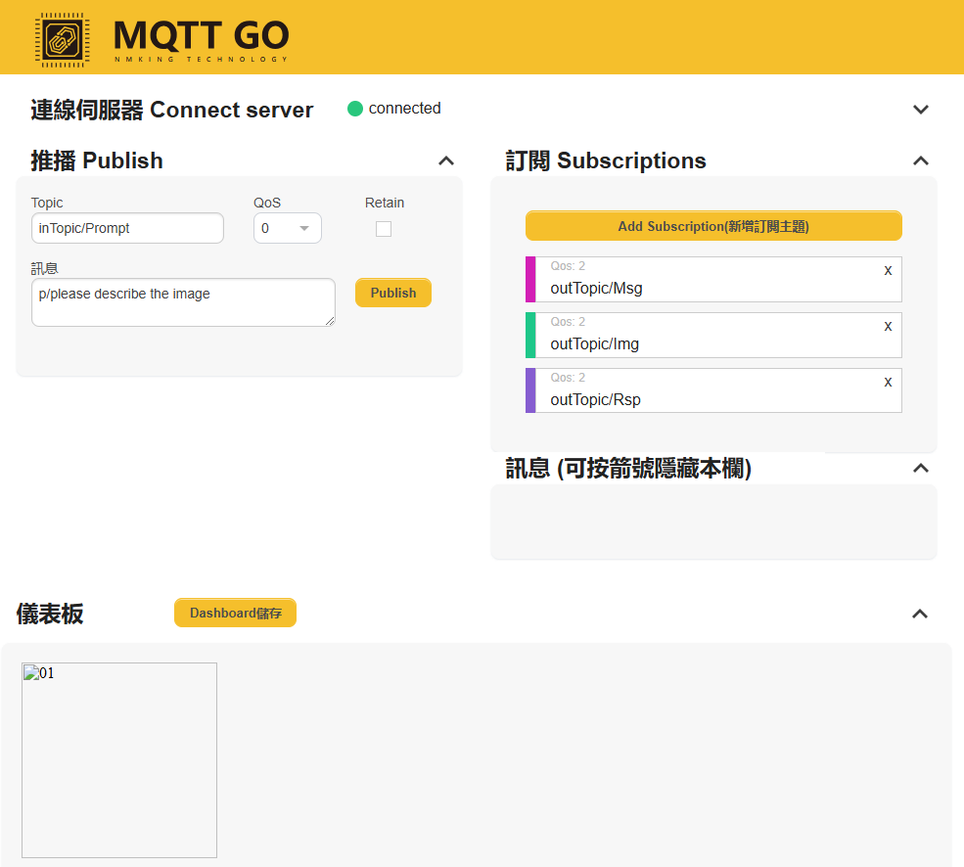Hide the messages panel with arrow
The width and height of the screenshot is (964, 867).
point(920,469)
